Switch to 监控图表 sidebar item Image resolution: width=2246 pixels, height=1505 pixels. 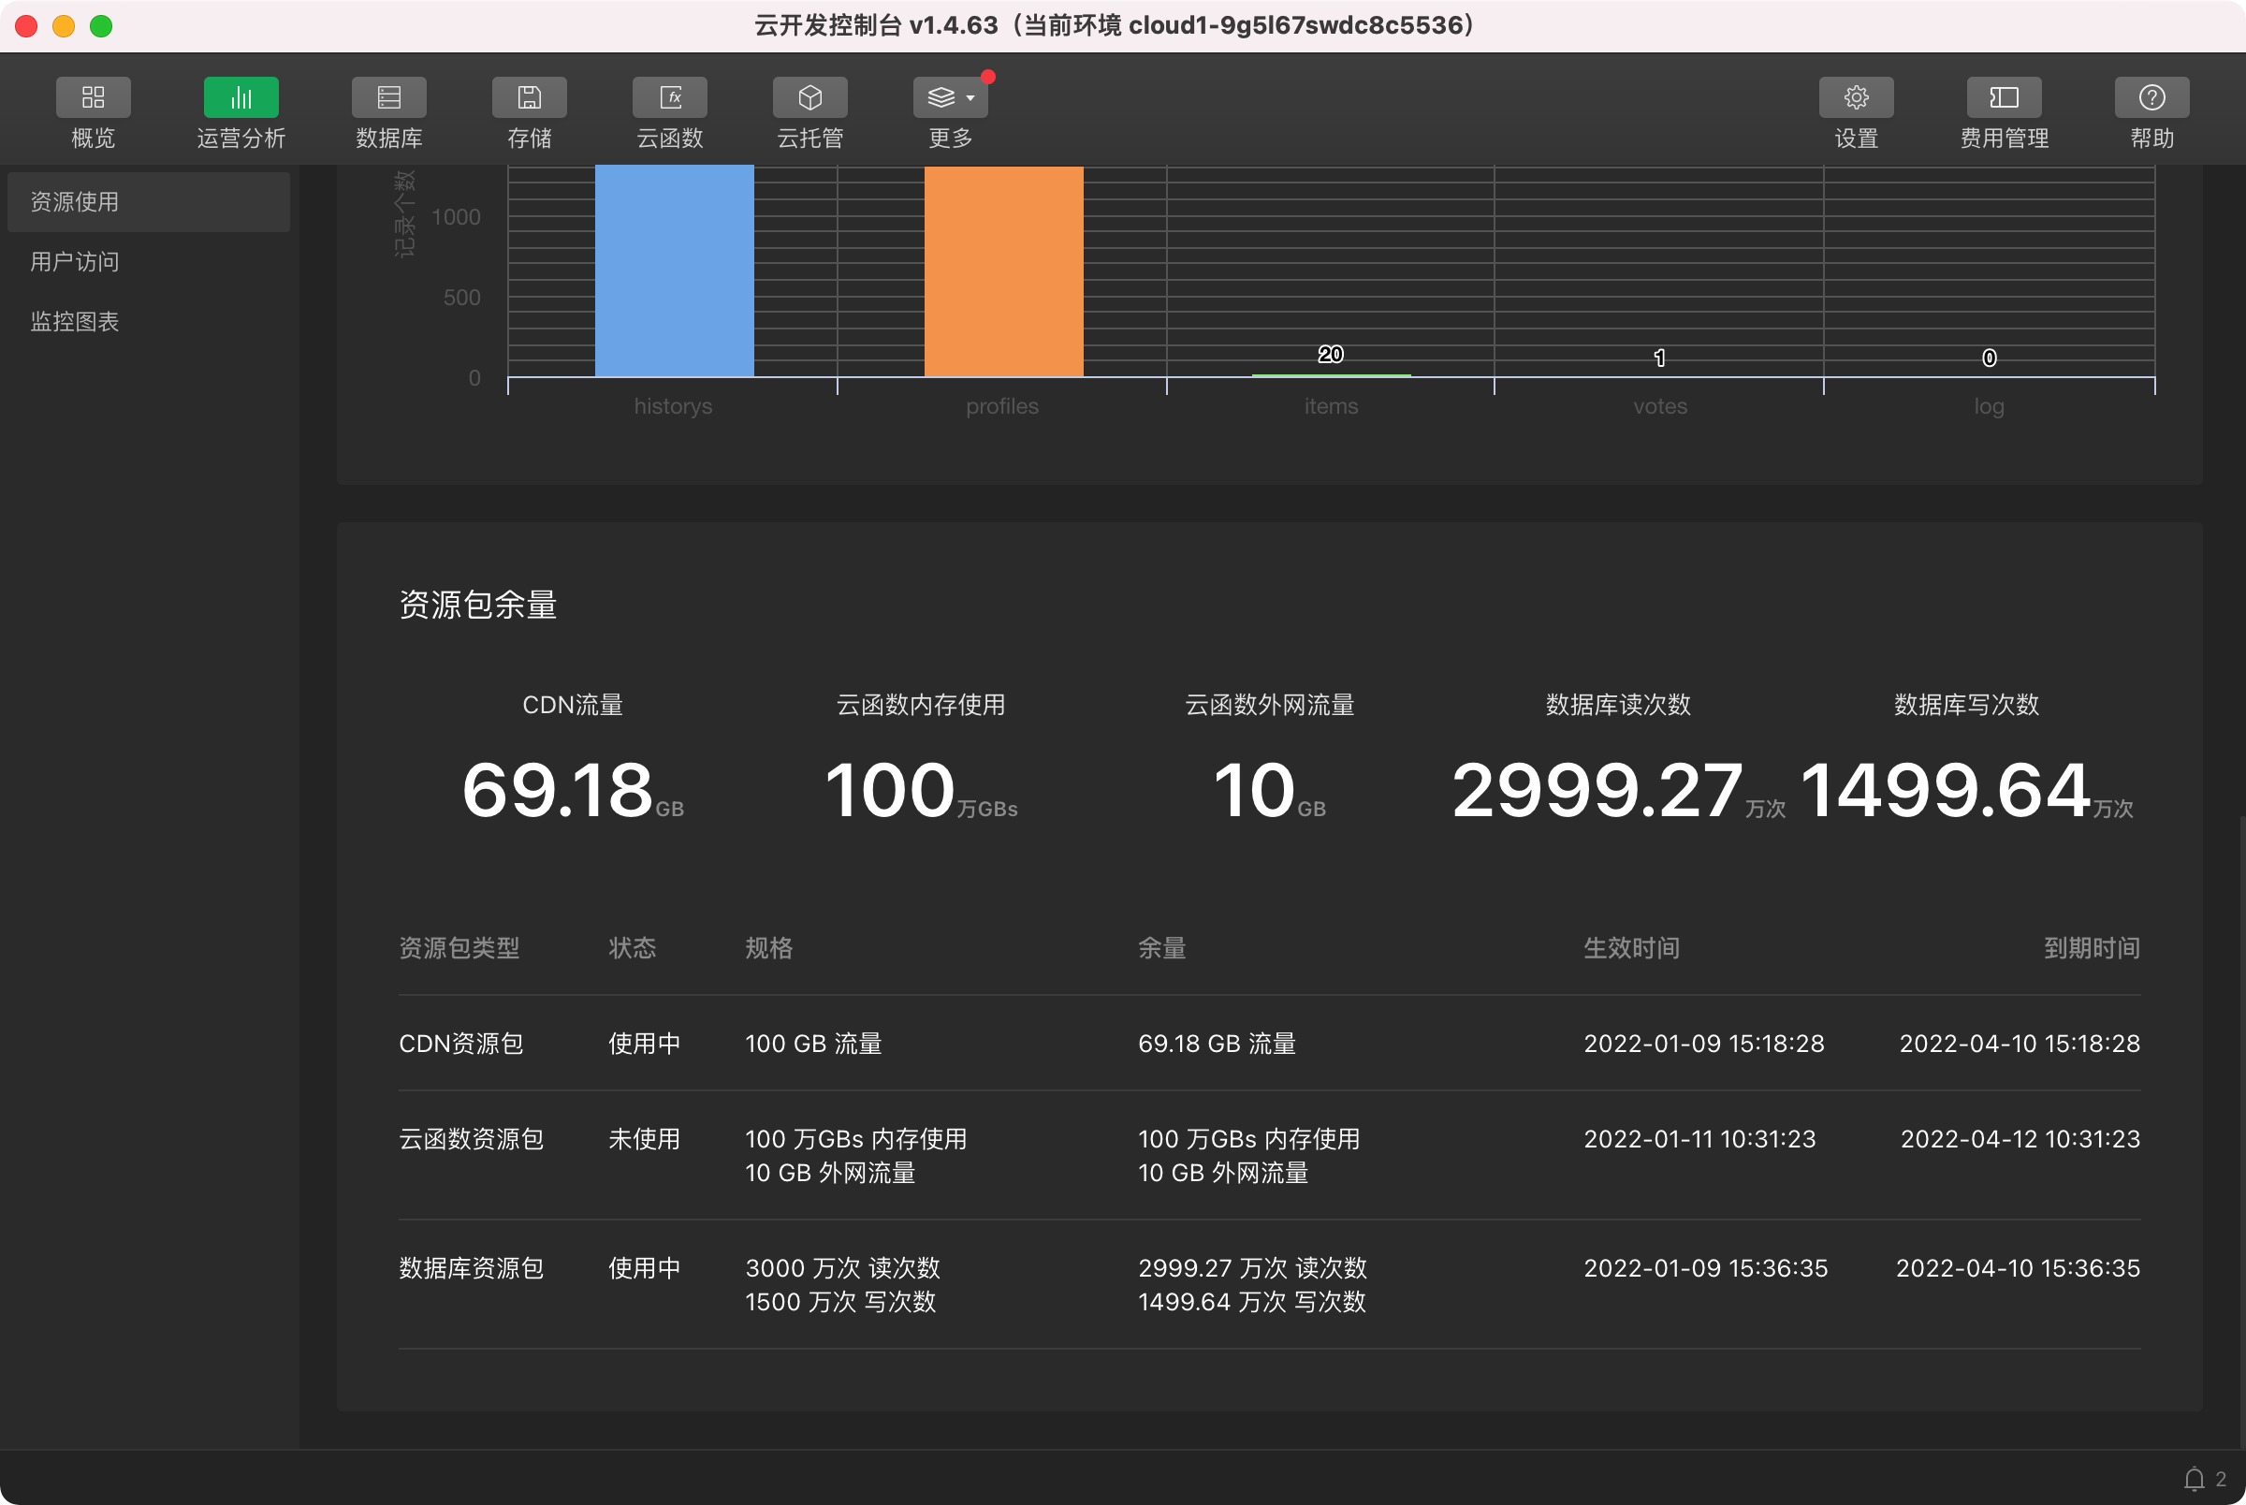coord(75,322)
